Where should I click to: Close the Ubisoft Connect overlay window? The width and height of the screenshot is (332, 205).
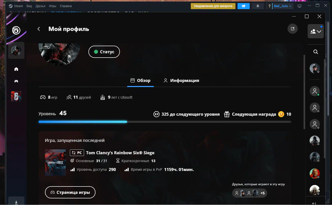point(319,16)
